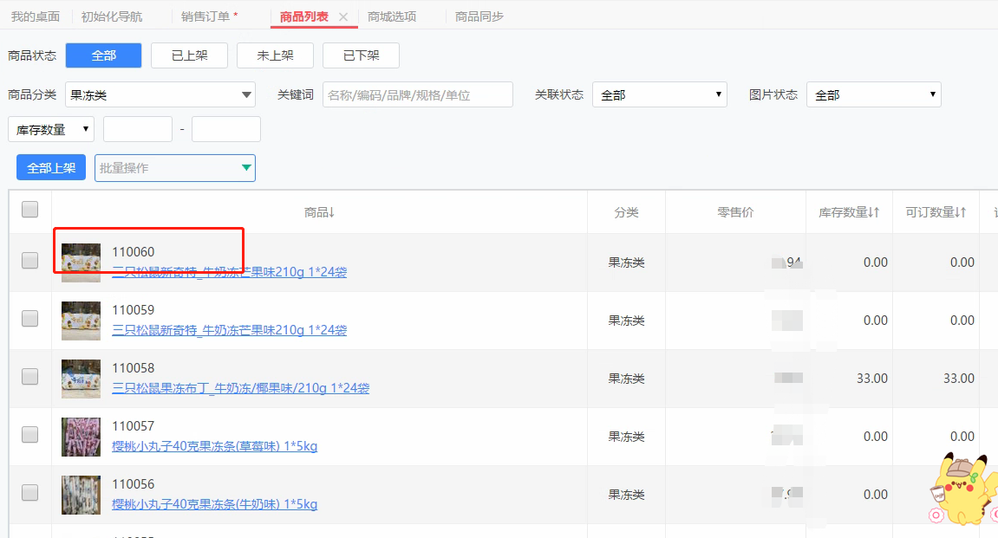Click stock value 33.00 in 库存数量 column
The height and width of the screenshot is (538, 998).
pos(872,379)
